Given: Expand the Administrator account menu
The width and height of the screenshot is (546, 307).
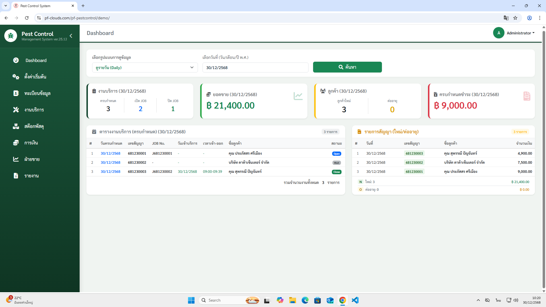Looking at the screenshot, I should point(520,33).
